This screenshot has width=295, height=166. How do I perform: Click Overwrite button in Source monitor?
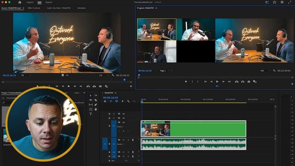coord(94,86)
